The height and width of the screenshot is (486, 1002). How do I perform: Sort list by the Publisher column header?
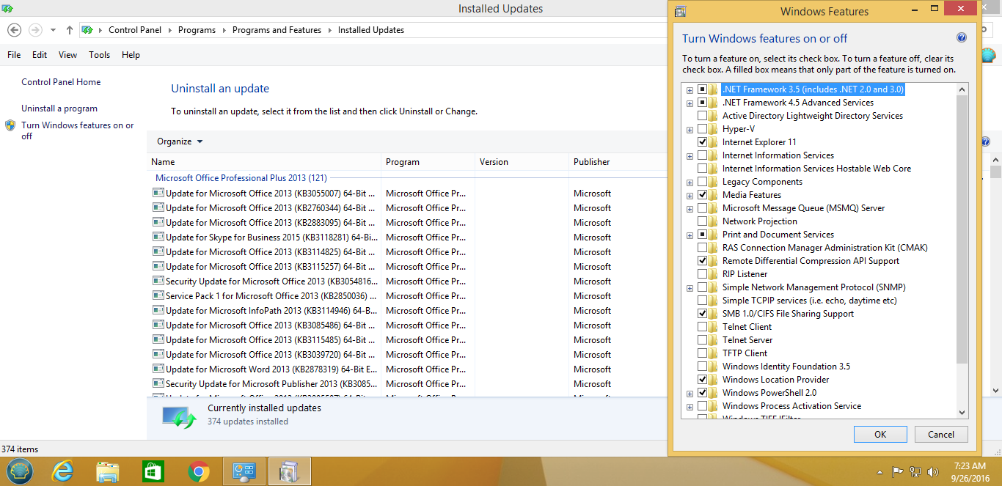[618, 162]
